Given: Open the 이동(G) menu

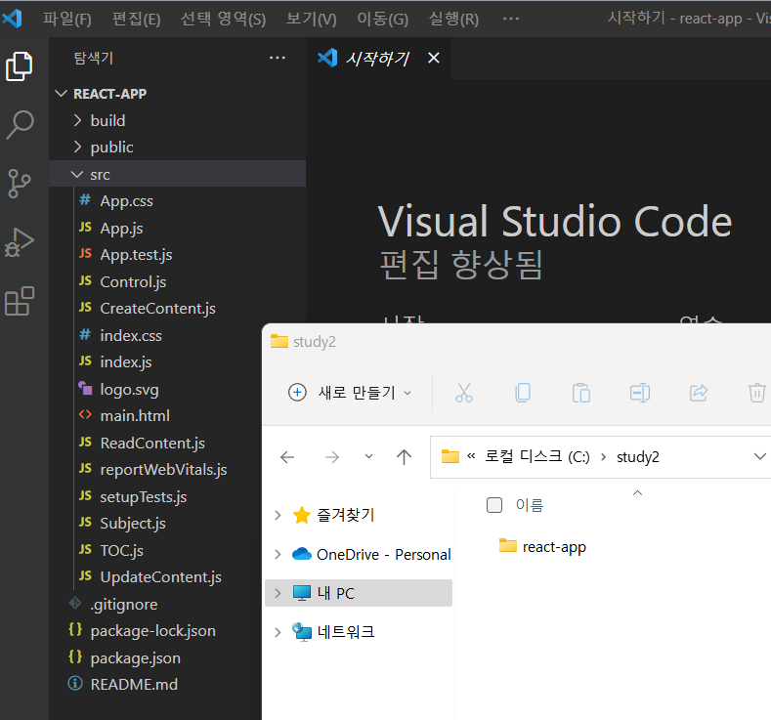Looking at the screenshot, I should [382, 20].
